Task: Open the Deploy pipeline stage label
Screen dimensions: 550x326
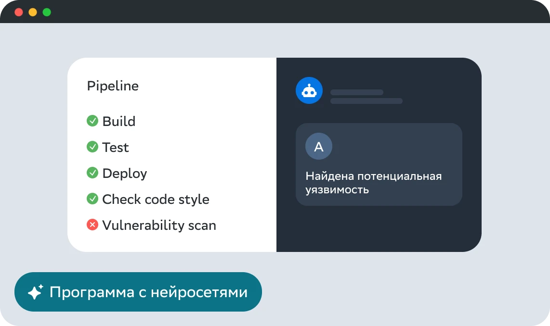Action: [124, 173]
